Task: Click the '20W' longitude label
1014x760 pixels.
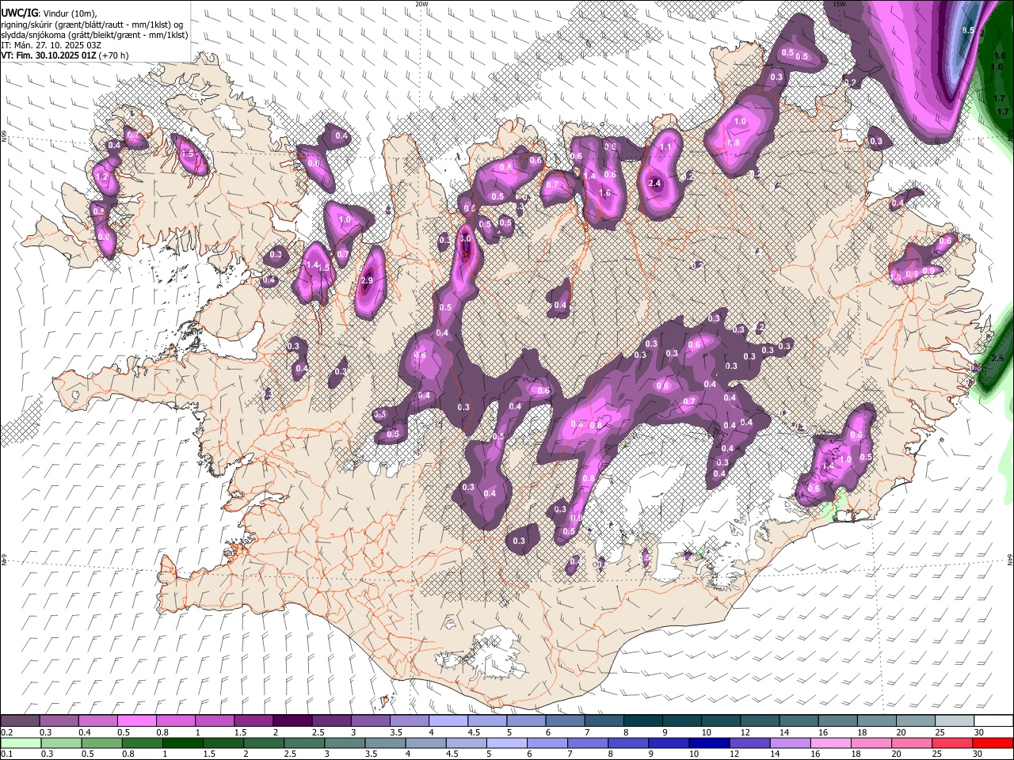Action: (421, 4)
